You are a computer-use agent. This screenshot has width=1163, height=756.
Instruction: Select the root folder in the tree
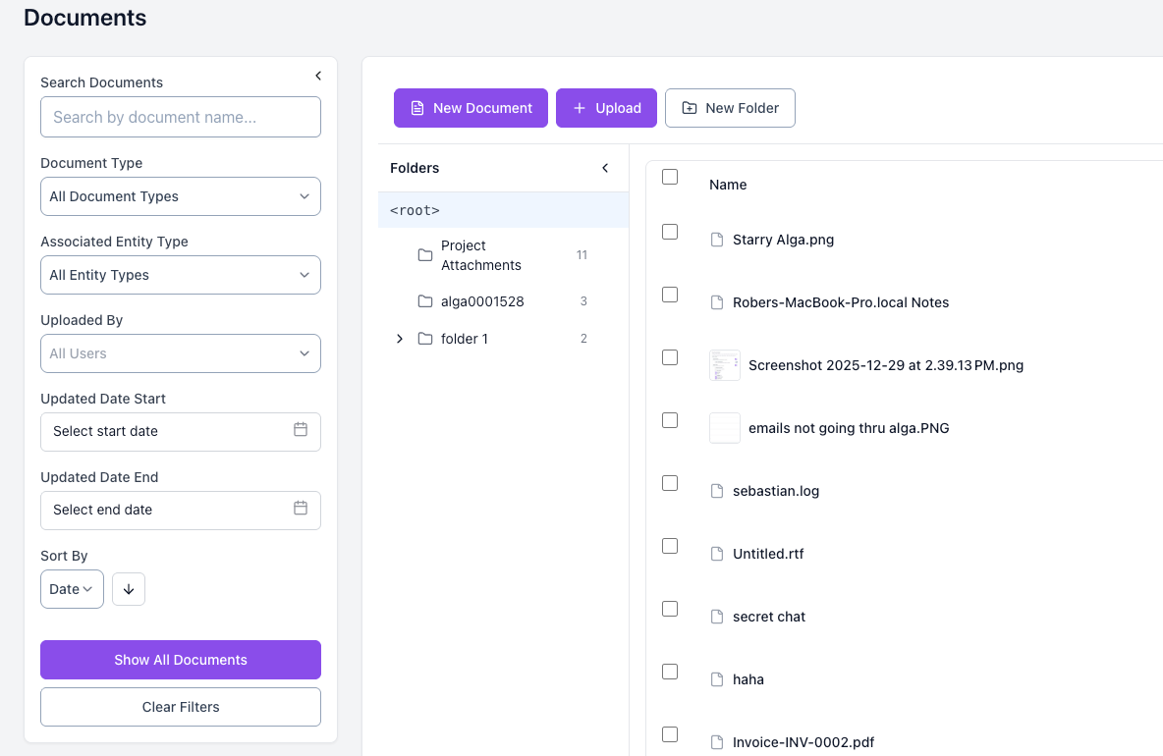(x=414, y=209)
